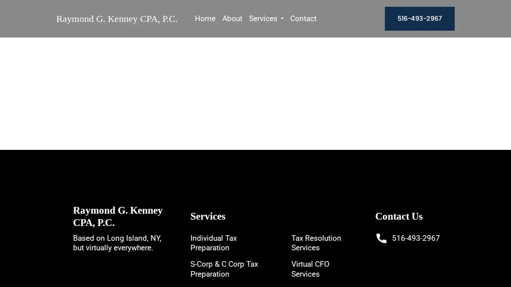Viewport: 511px width, 287px height.
Task: Click the phone icon in the footer
Action: tap(381, 238)
